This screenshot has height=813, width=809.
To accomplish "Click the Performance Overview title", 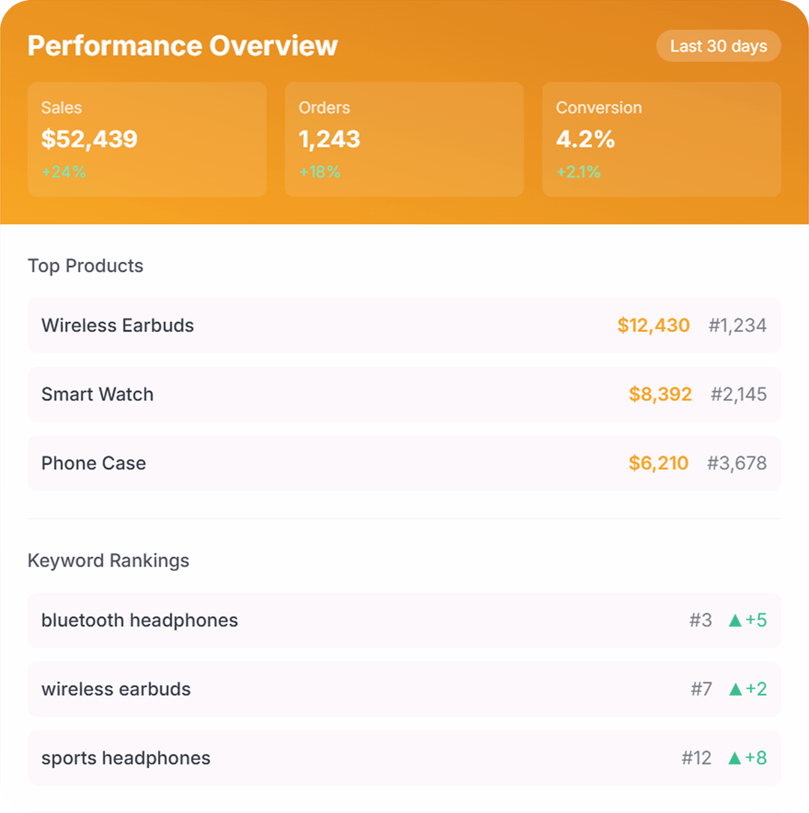I will point(183,46).
